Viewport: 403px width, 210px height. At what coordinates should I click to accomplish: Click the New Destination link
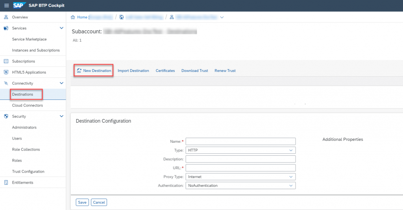97,71
